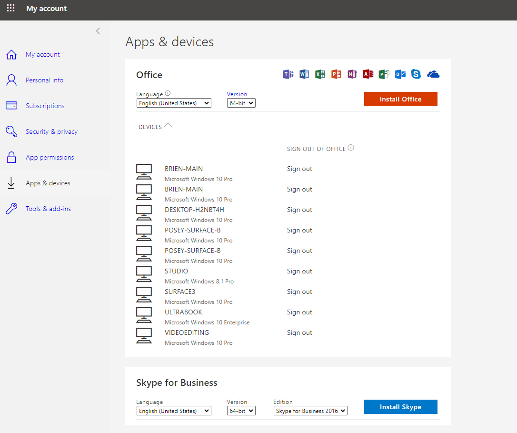
Task: Click the Word icon
Action: click(x=304, y=74)
